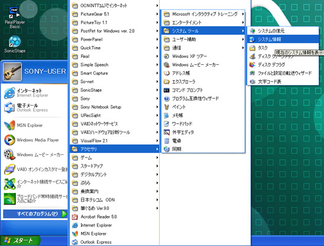Expand Microsoft インタラクティブ トレーニング folder
The height and width of the screenshot is (246, 324).
[x=203, y=14]
